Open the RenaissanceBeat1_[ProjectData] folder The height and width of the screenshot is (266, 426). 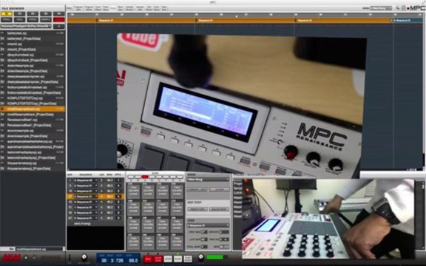pyautogui.click(x=33, y=125)
